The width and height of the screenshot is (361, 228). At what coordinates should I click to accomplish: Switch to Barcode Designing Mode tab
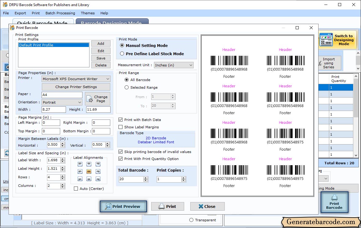click(x=112, y=22)
